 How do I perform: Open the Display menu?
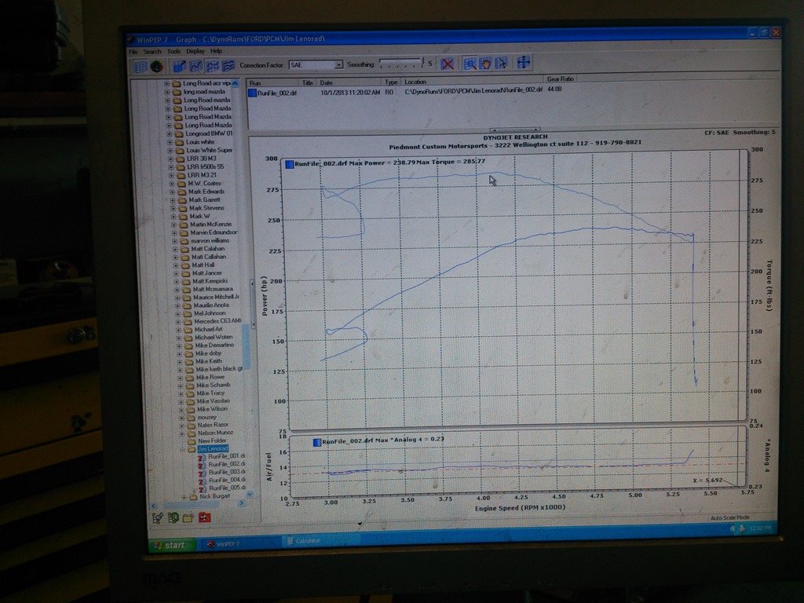tap(195, 51)
